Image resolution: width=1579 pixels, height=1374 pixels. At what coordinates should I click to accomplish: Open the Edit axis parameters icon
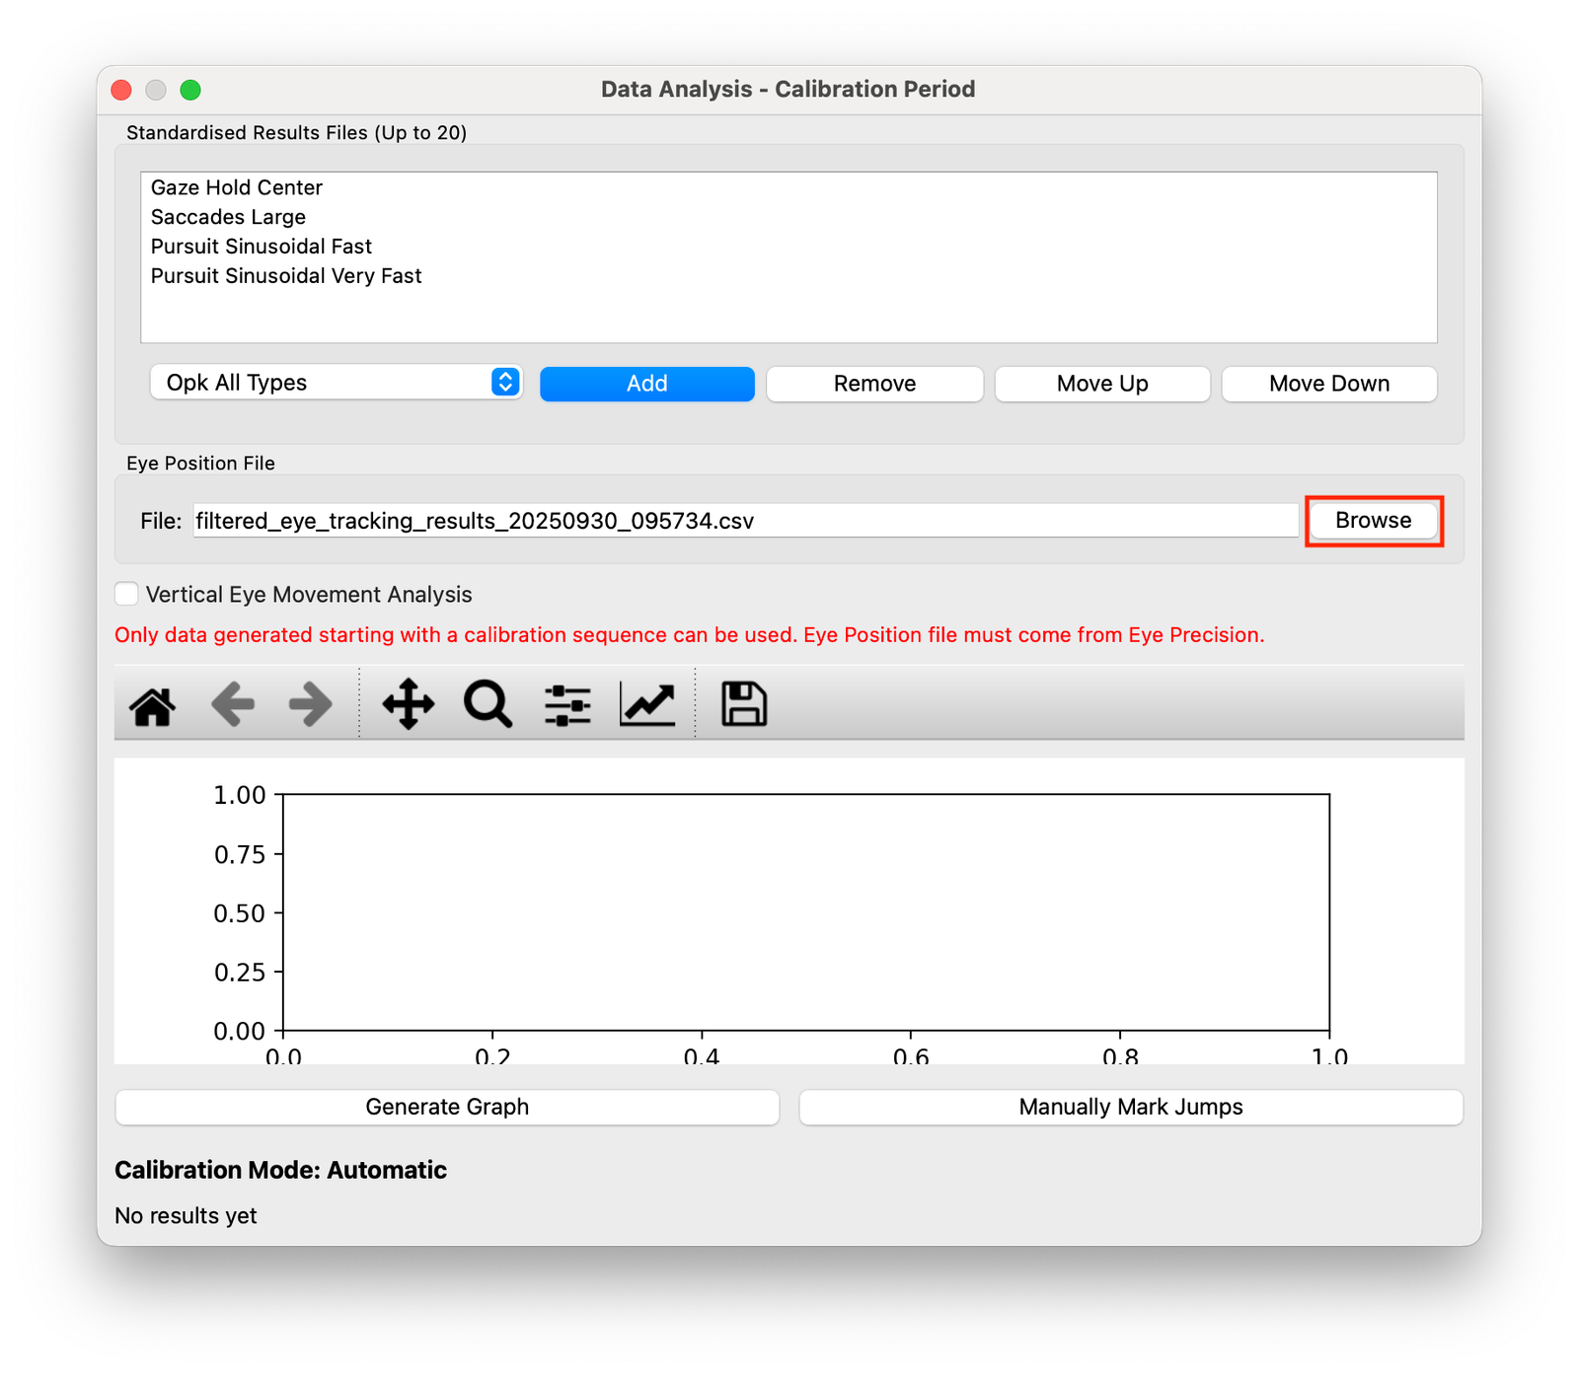pos(647,705)
